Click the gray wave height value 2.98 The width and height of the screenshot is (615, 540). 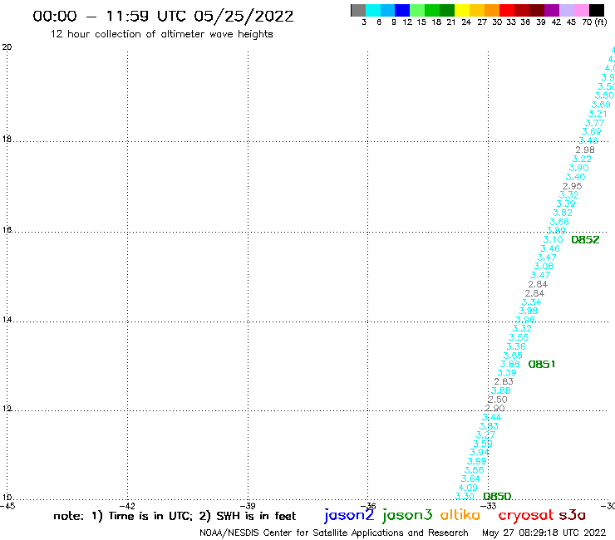[x=585, y=150]
